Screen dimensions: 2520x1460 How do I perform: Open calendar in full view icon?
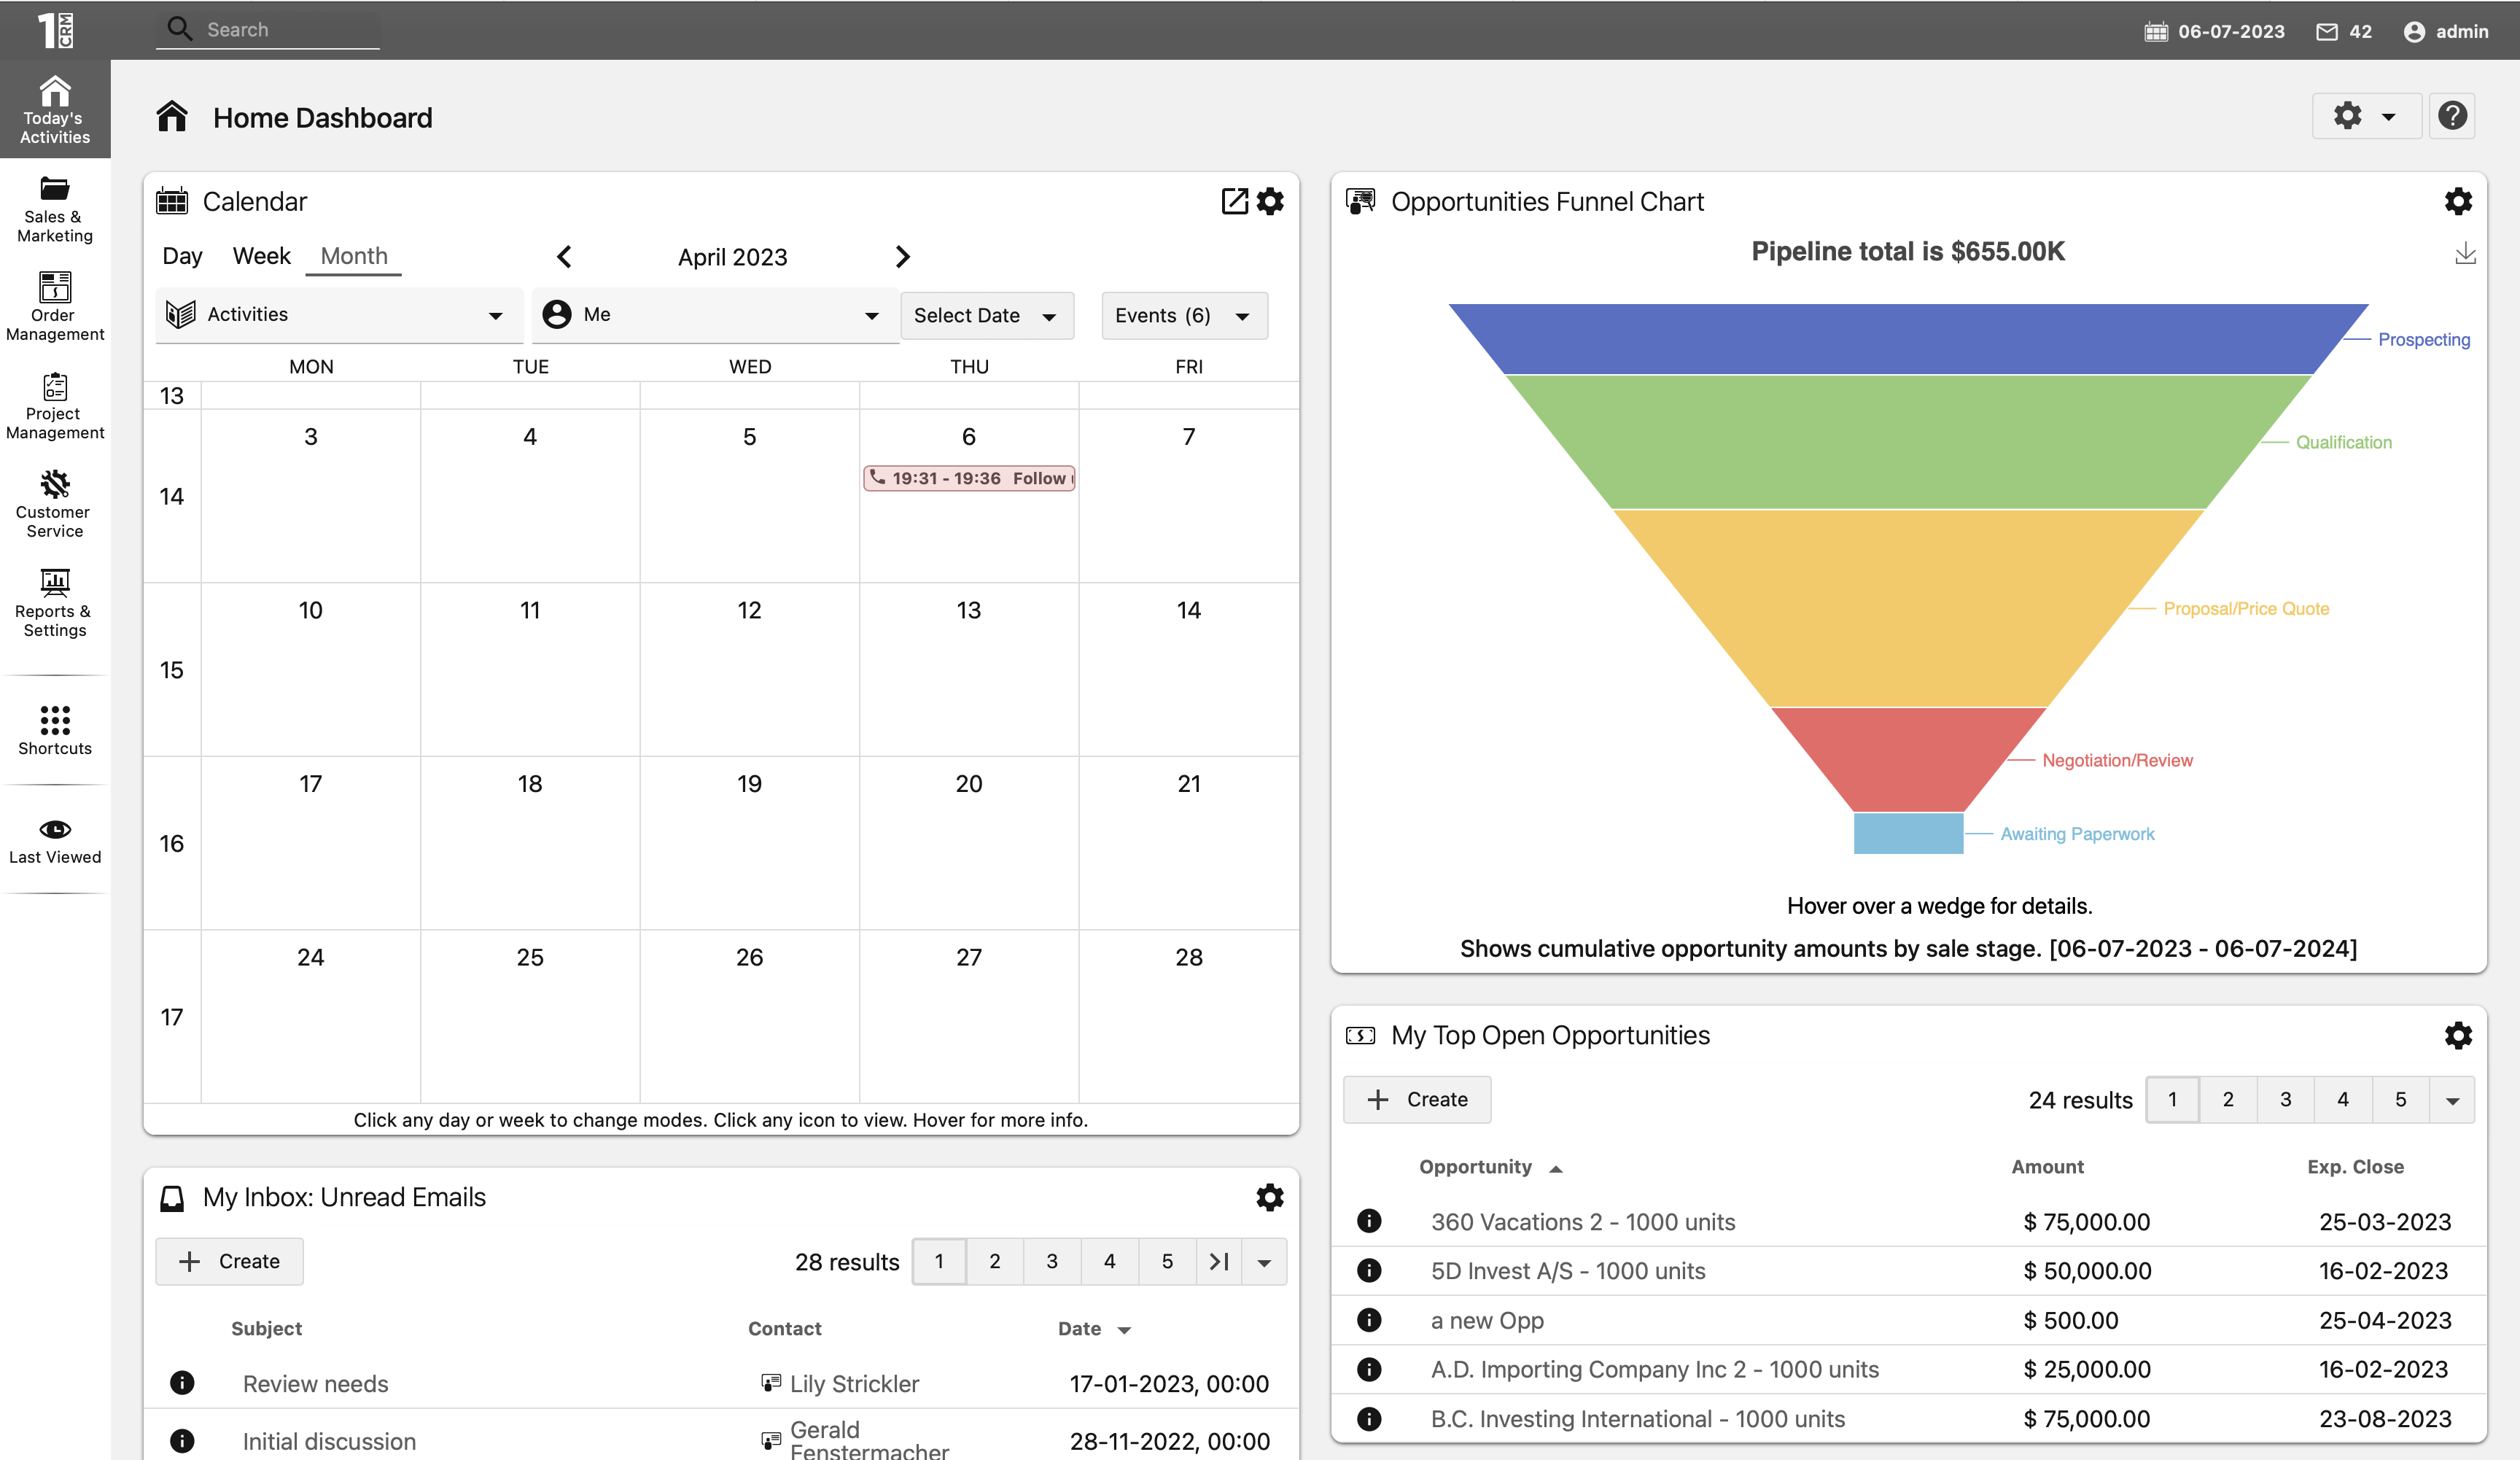click(x=1234, y=201)
